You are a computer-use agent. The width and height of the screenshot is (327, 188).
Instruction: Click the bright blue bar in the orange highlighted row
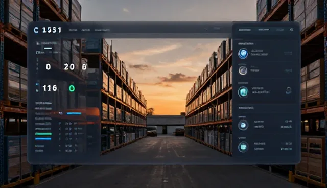click(x=74, y=113)
